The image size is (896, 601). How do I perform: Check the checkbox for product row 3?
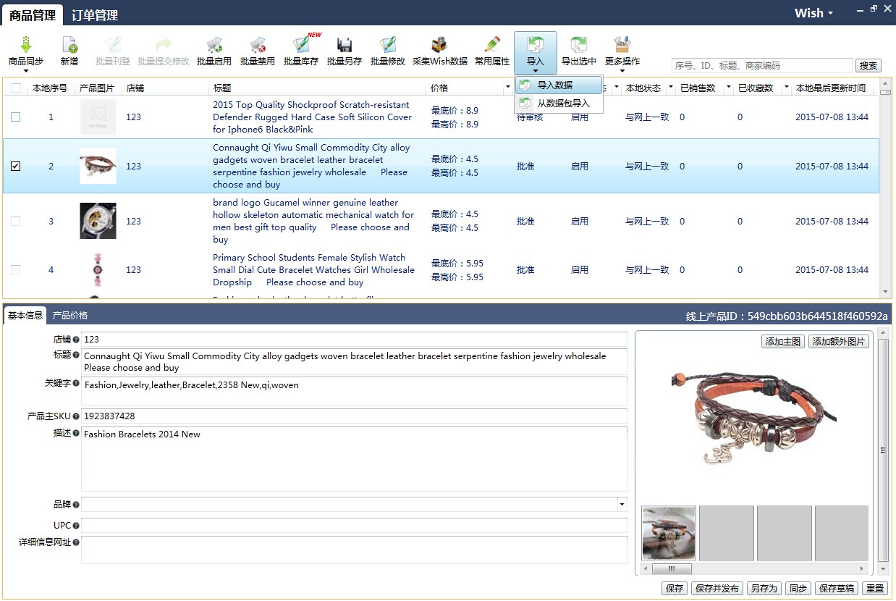pos(16,221)
